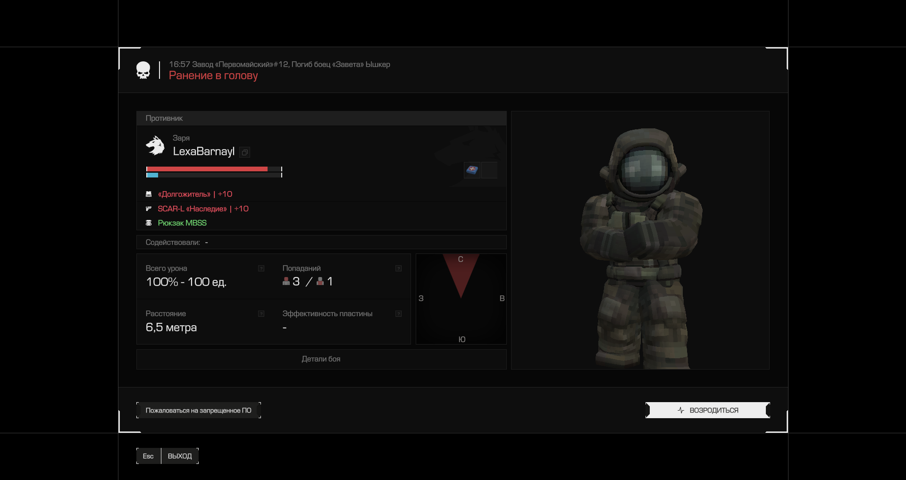Click the character model preview
The height and width of the screenshot is (480, 906).
click(640, 240)
